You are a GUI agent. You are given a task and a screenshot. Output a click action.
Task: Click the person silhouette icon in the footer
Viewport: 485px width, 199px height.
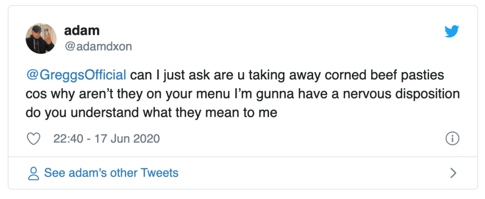[x=33, y=173]
